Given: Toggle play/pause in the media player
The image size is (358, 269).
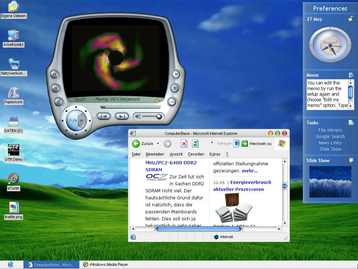Looking at the screenshot, I should click(x=73, y=120).
